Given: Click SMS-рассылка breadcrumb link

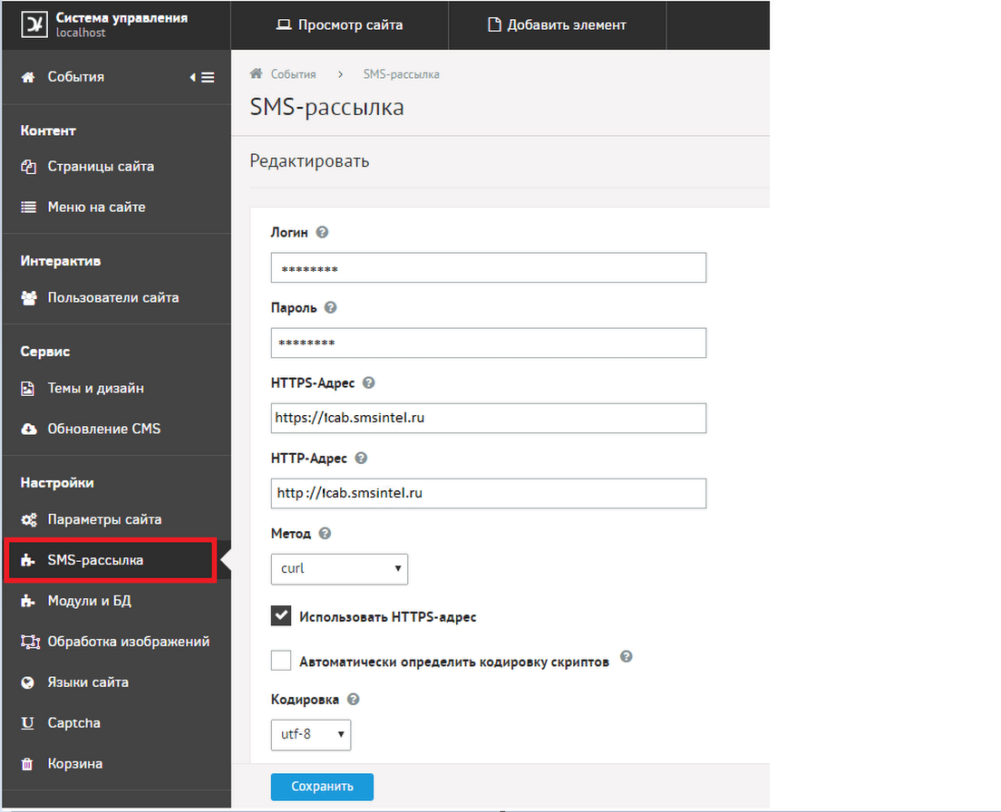Looking at the screenshot, I should coord(401,74).
